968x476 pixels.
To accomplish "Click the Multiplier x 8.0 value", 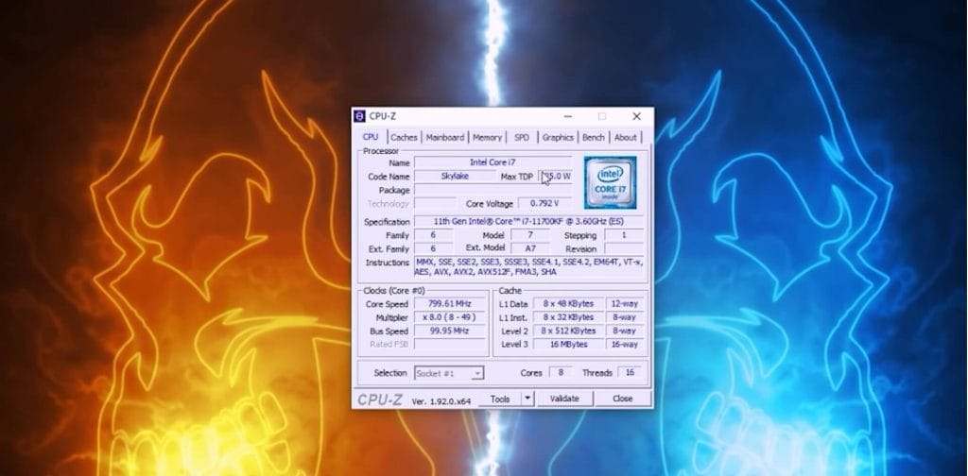I will [449, 317].
